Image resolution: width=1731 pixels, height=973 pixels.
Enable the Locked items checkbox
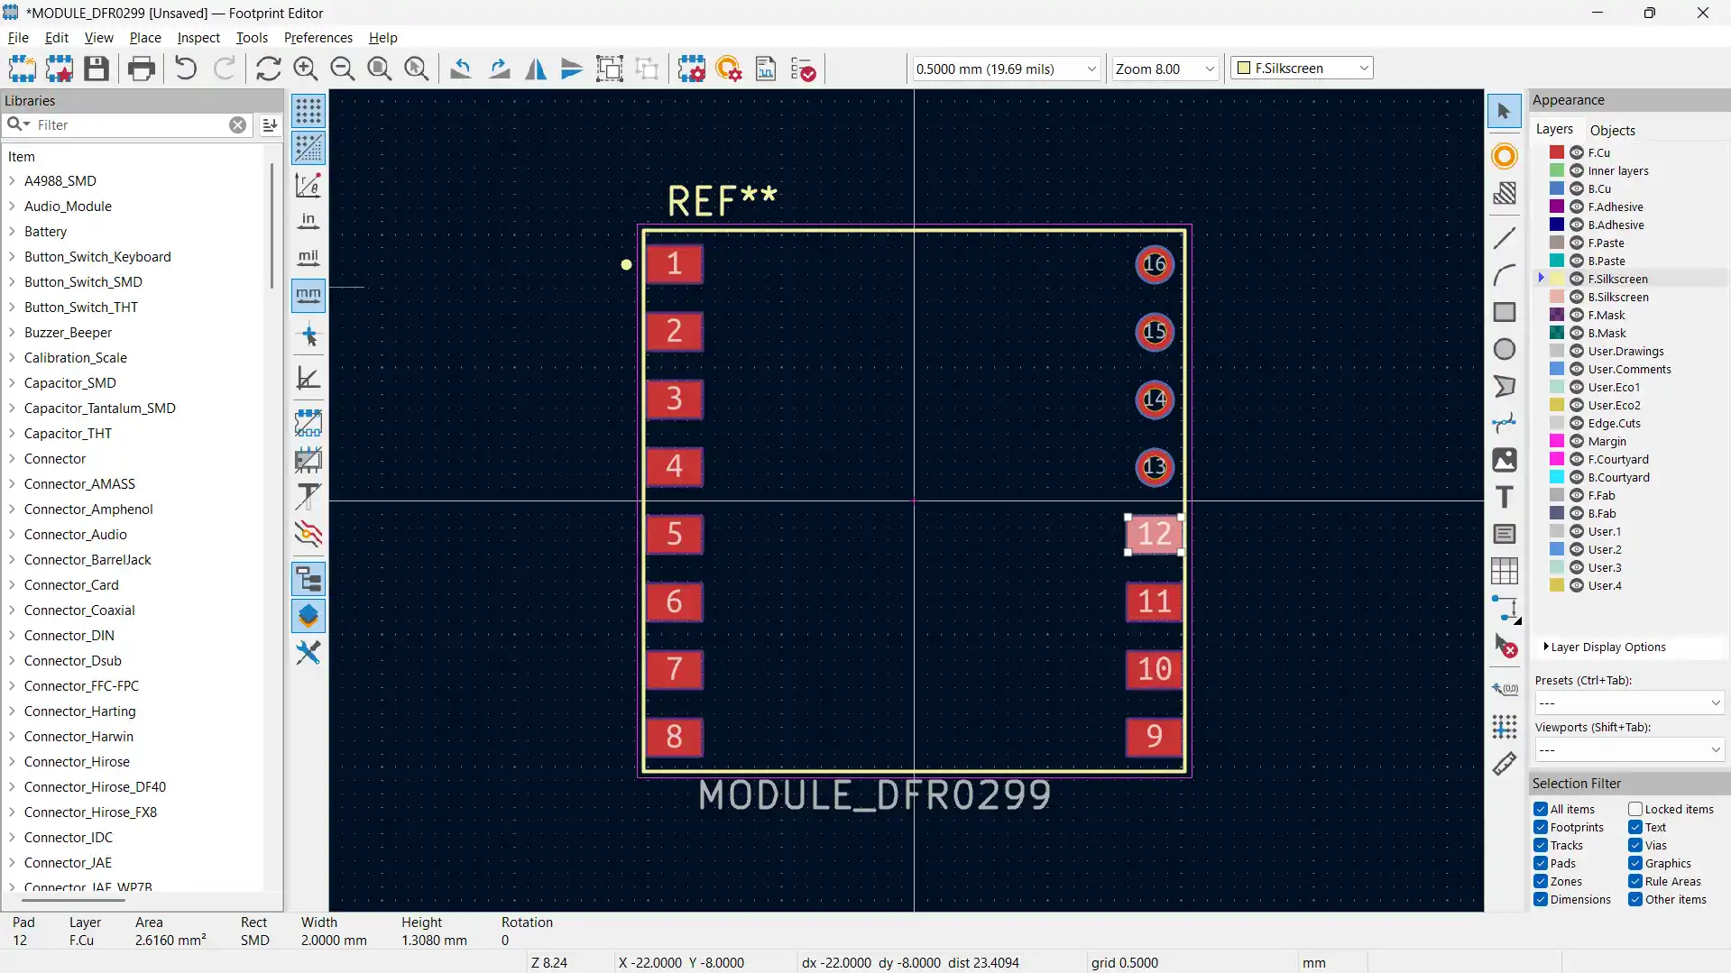[x=1635, y=809]
